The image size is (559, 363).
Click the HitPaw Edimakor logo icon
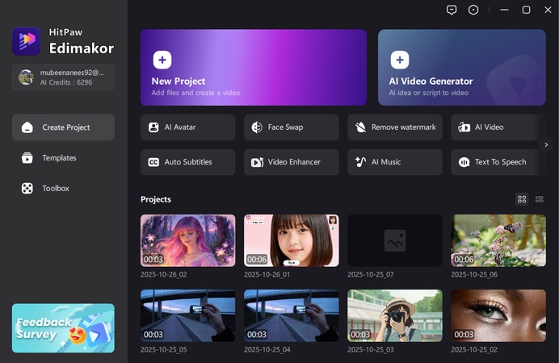[26, 41]
